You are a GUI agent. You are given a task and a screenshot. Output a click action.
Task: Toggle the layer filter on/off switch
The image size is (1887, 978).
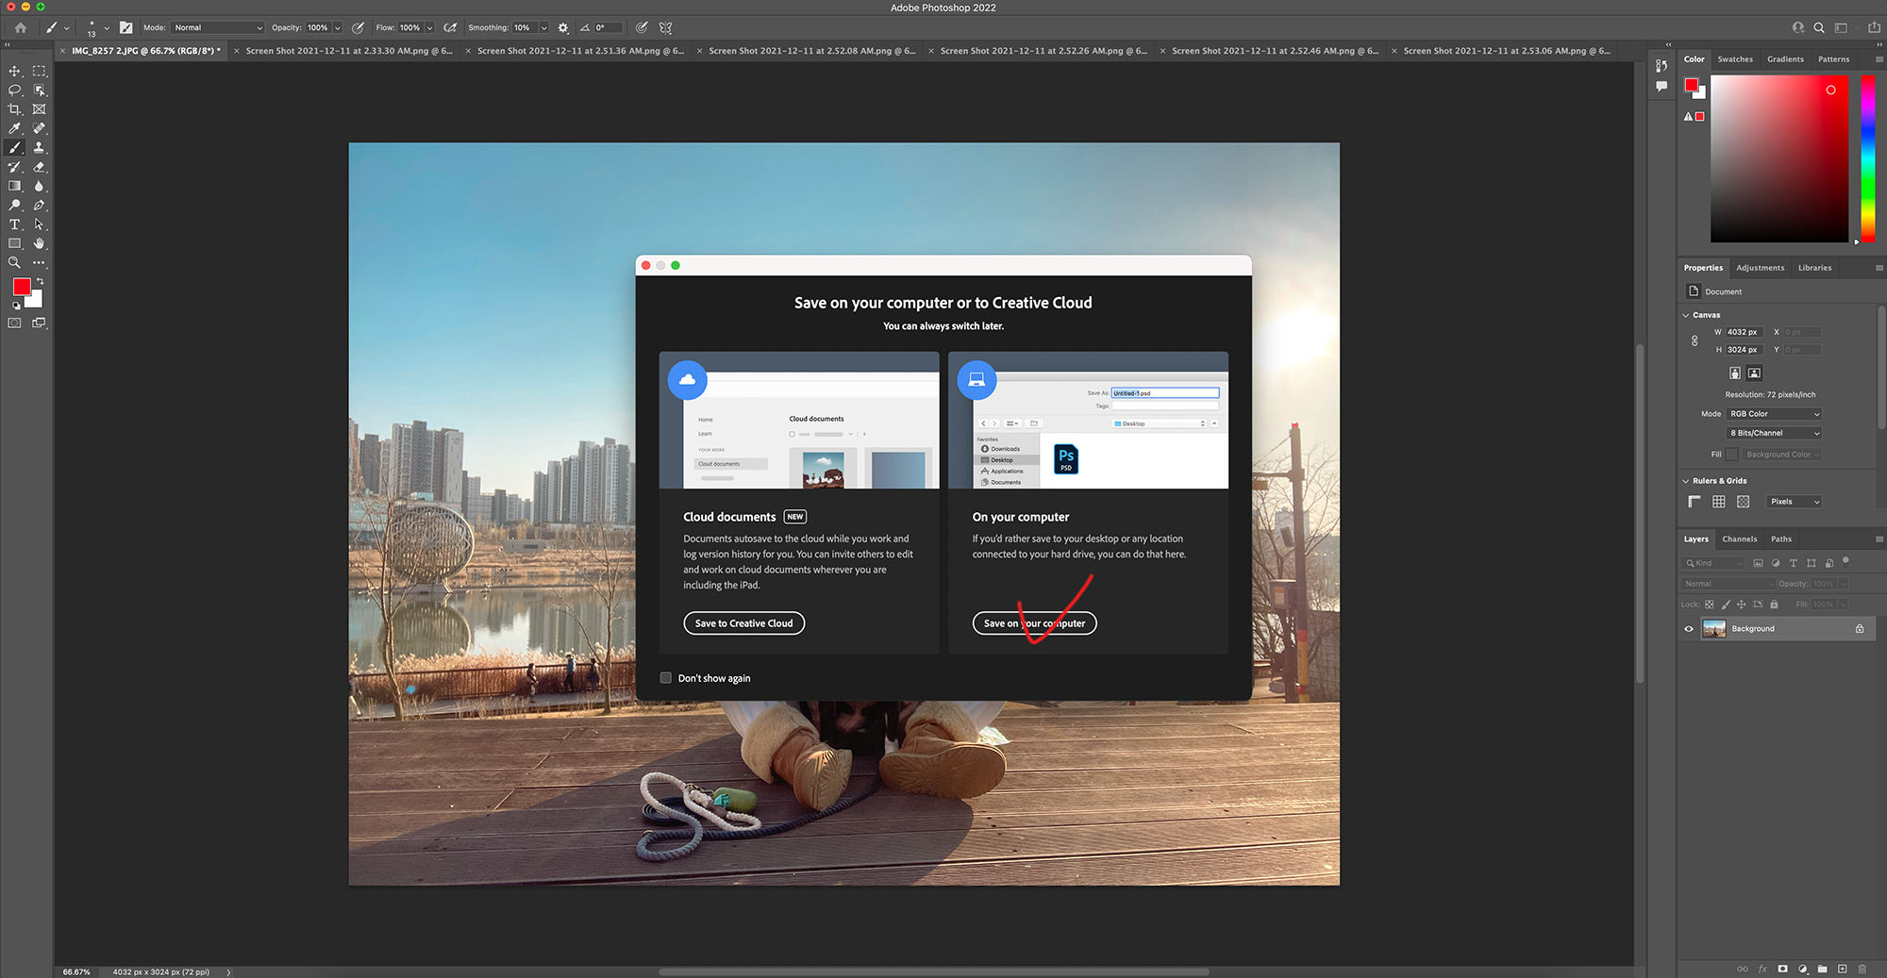pos(1845,562)
